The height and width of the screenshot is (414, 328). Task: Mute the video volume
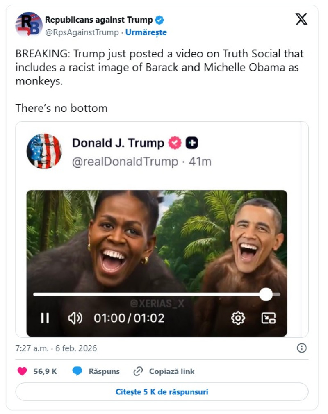[75, 318]
